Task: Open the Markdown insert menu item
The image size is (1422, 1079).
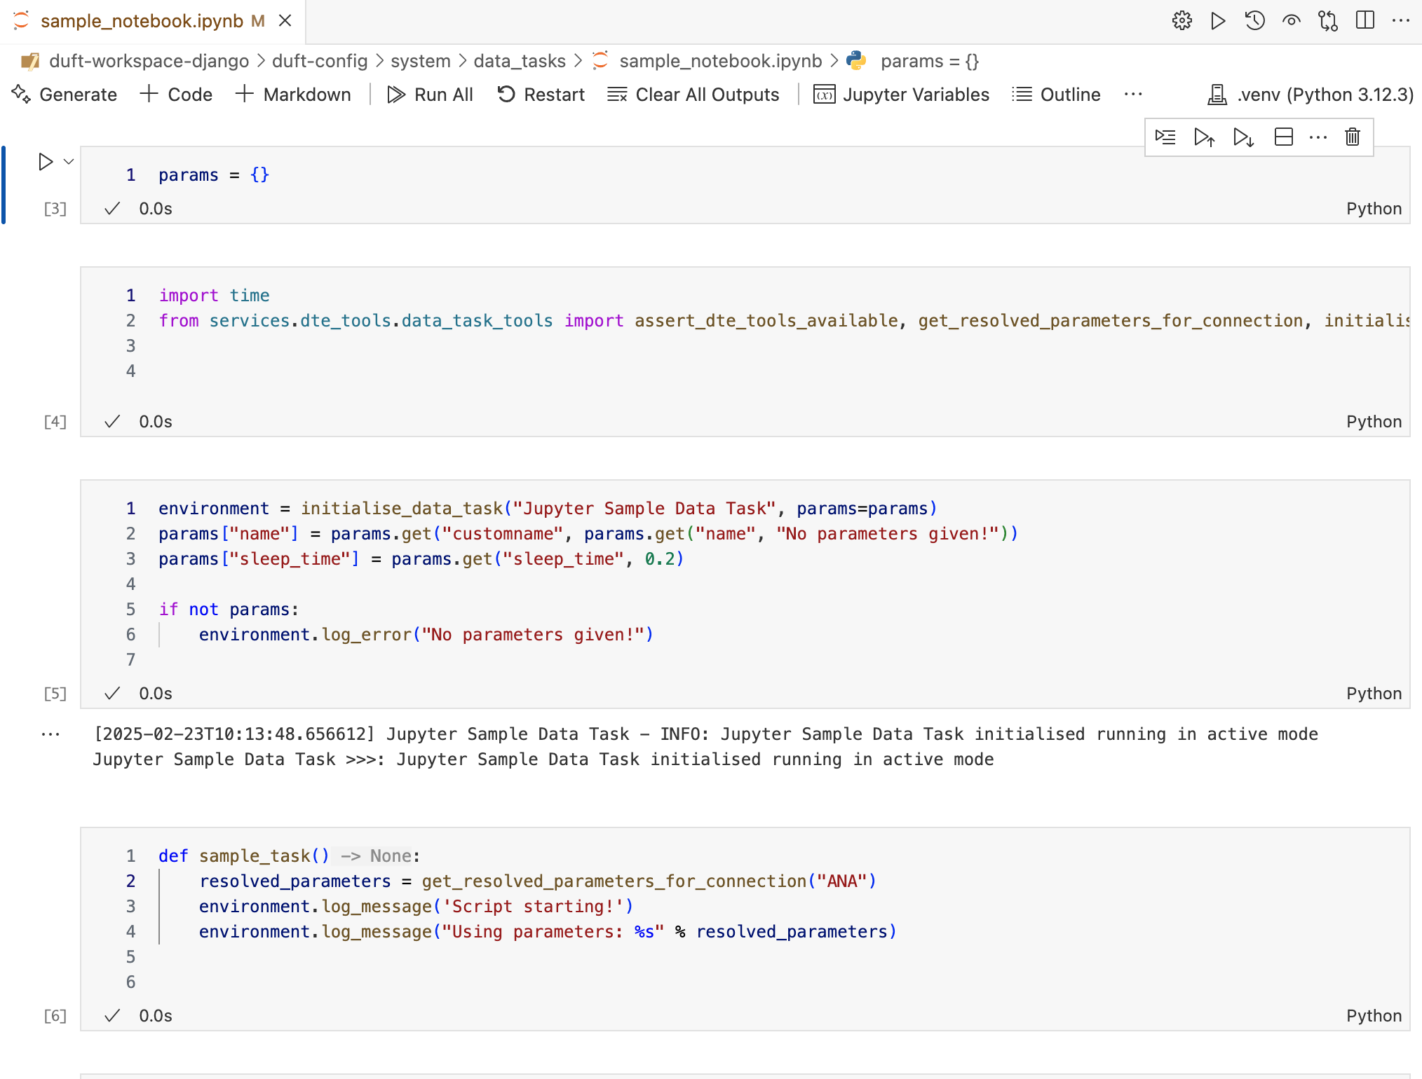Action: pos(294,94)
